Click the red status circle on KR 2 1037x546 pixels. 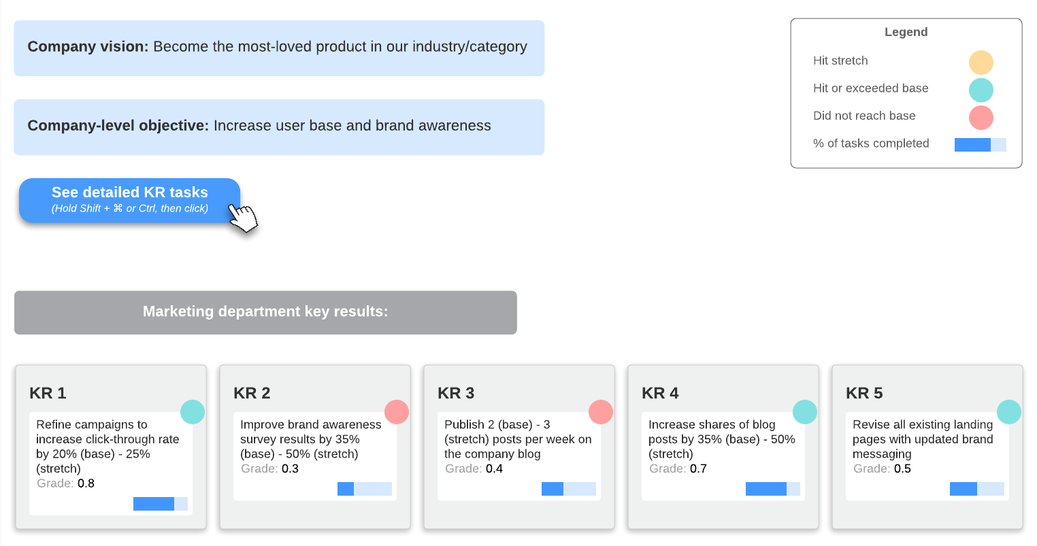click(397, 411)
